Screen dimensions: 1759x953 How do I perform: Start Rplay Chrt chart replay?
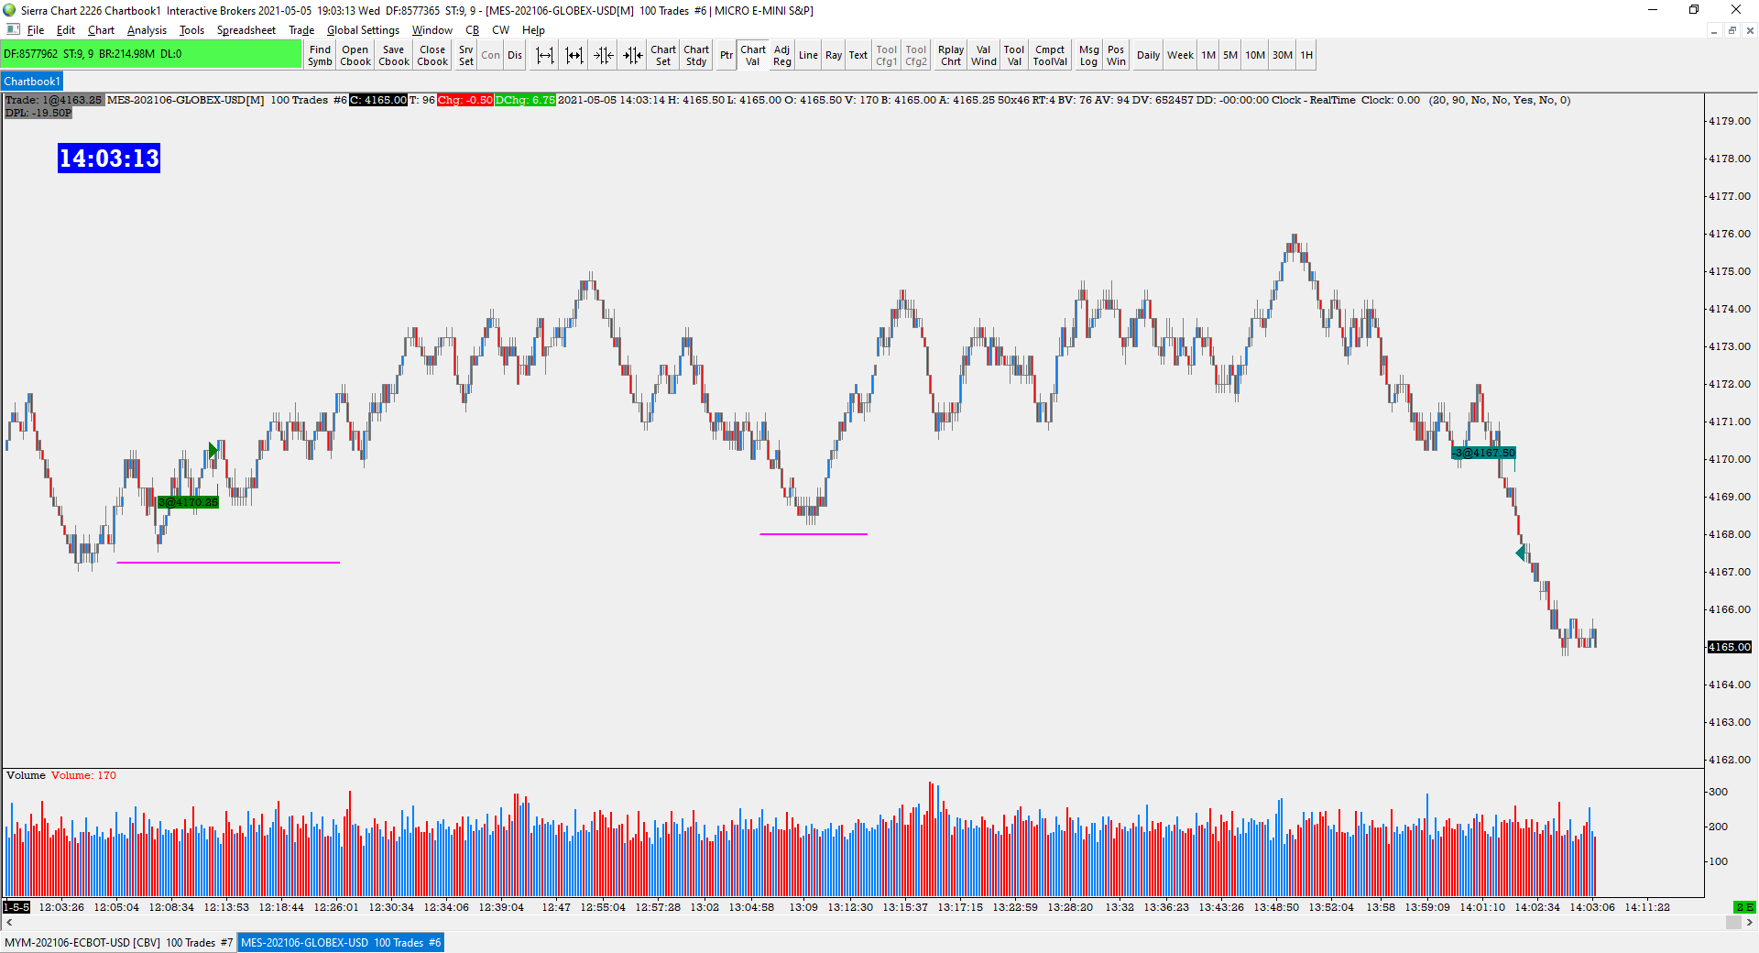(951, 55)
